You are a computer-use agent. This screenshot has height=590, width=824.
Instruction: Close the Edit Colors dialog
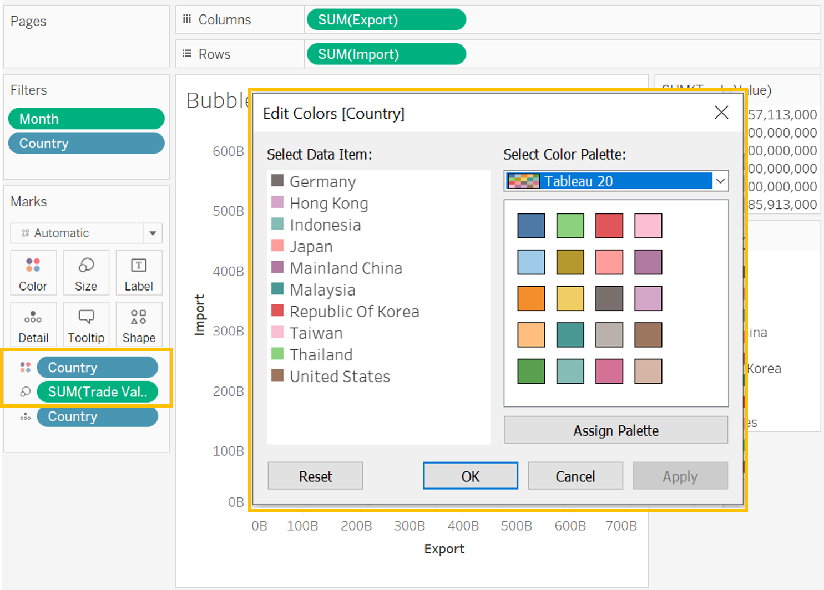[721, 113]
